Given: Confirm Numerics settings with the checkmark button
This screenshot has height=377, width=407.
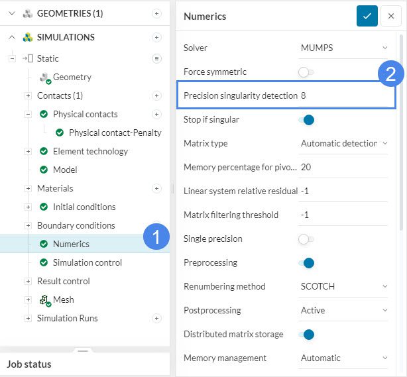Looking at the screenshot, I should tap(367, 16).
